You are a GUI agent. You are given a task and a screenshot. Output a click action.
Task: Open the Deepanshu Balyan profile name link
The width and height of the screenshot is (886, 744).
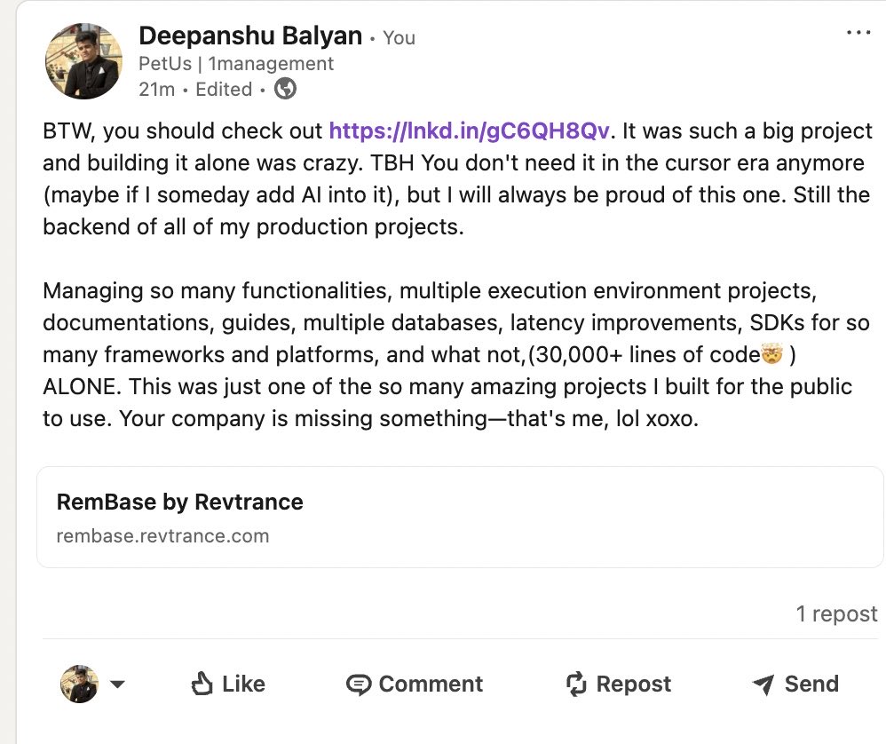[250, 36]
